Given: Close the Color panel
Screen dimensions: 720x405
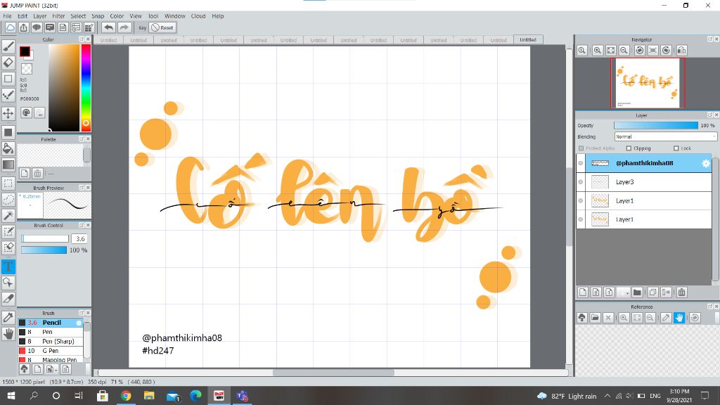Looking at the screenshot, I should [88, 39].
